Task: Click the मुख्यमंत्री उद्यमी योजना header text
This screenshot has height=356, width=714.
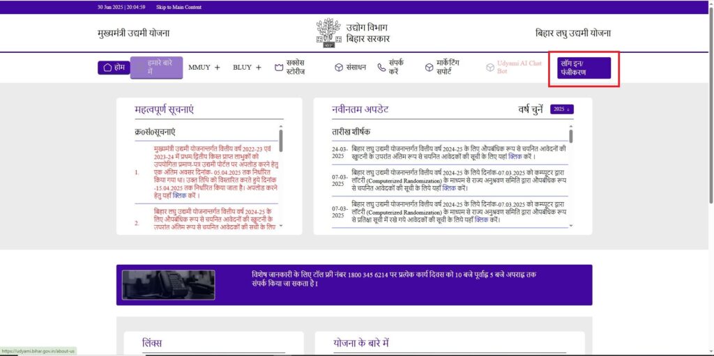Action: (x=133, y=33)
